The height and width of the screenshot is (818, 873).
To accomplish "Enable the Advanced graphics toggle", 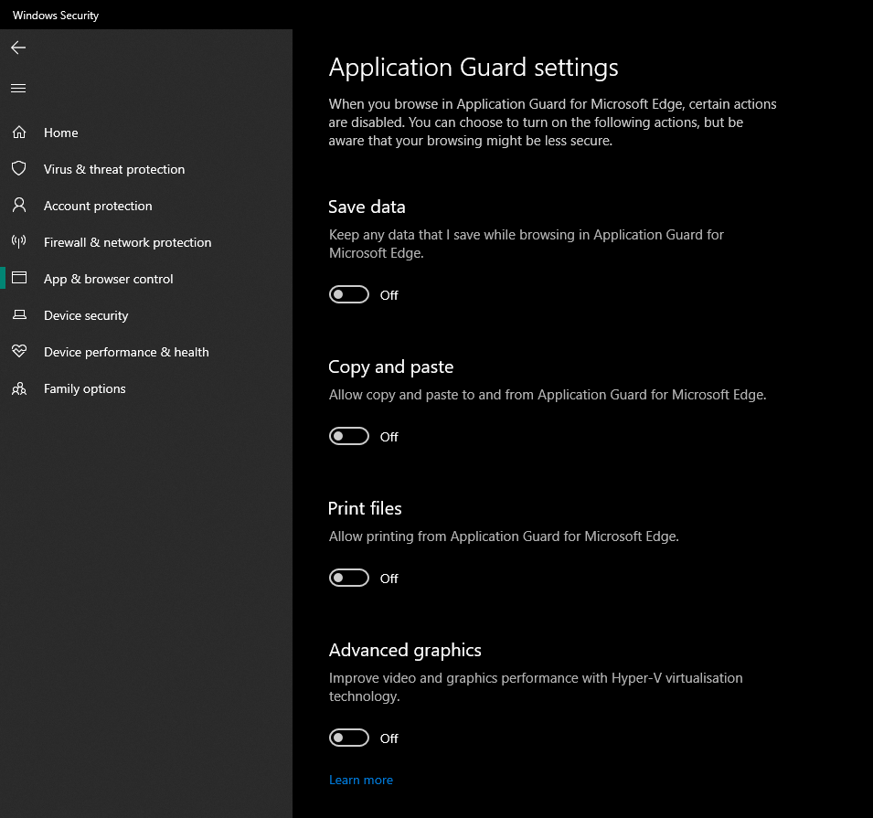I will [x=348, y=738].
